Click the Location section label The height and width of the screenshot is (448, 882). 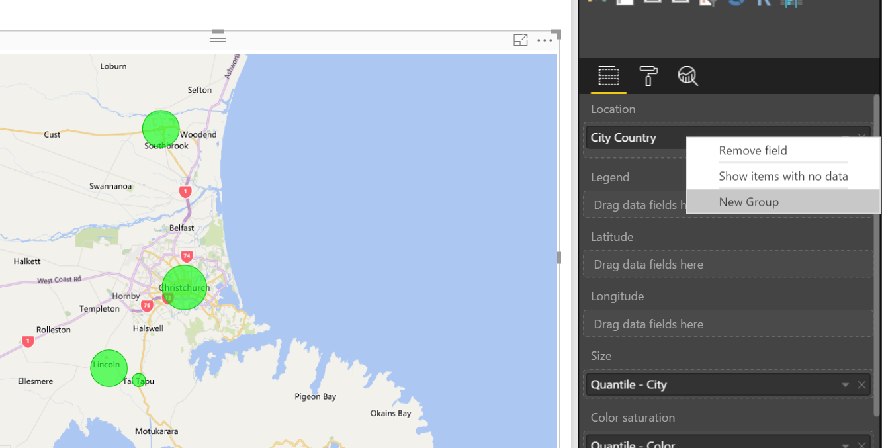(x=613, y=109)
